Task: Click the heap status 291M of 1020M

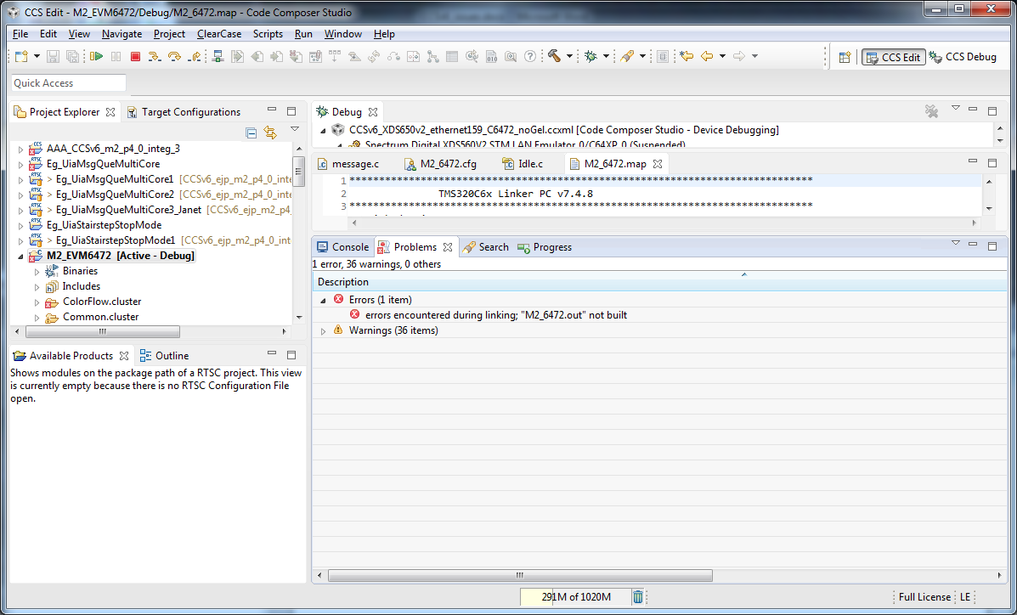Action: point(576,597)
